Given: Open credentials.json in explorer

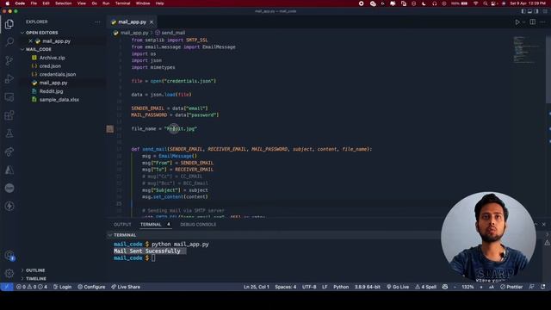Looking at the screenshot, I should pyautogui.click(x=58, y=75).
